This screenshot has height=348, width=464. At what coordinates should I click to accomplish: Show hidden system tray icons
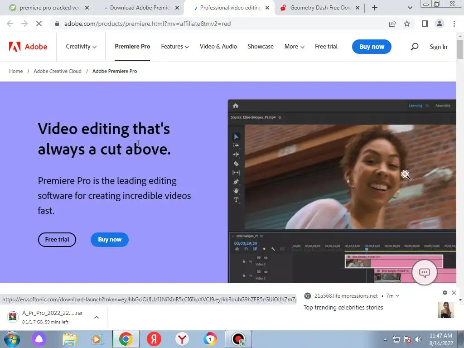[385, 339]
